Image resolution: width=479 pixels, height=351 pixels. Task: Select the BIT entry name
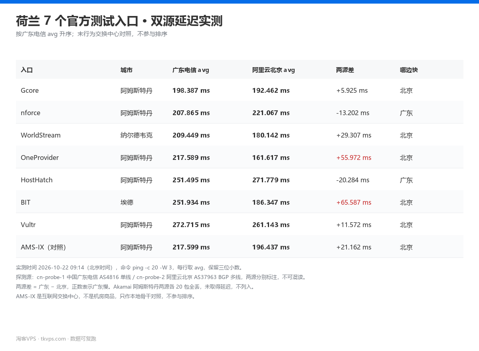pyautogui.click(x=26, y=202)
